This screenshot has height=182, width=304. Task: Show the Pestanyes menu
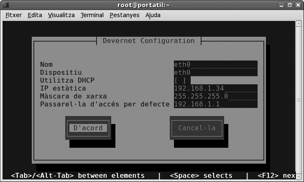(124, 15)
